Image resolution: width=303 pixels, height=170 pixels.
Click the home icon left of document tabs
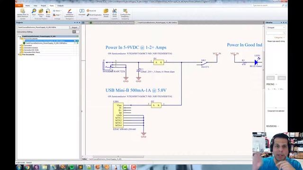(x=83, y=23)
